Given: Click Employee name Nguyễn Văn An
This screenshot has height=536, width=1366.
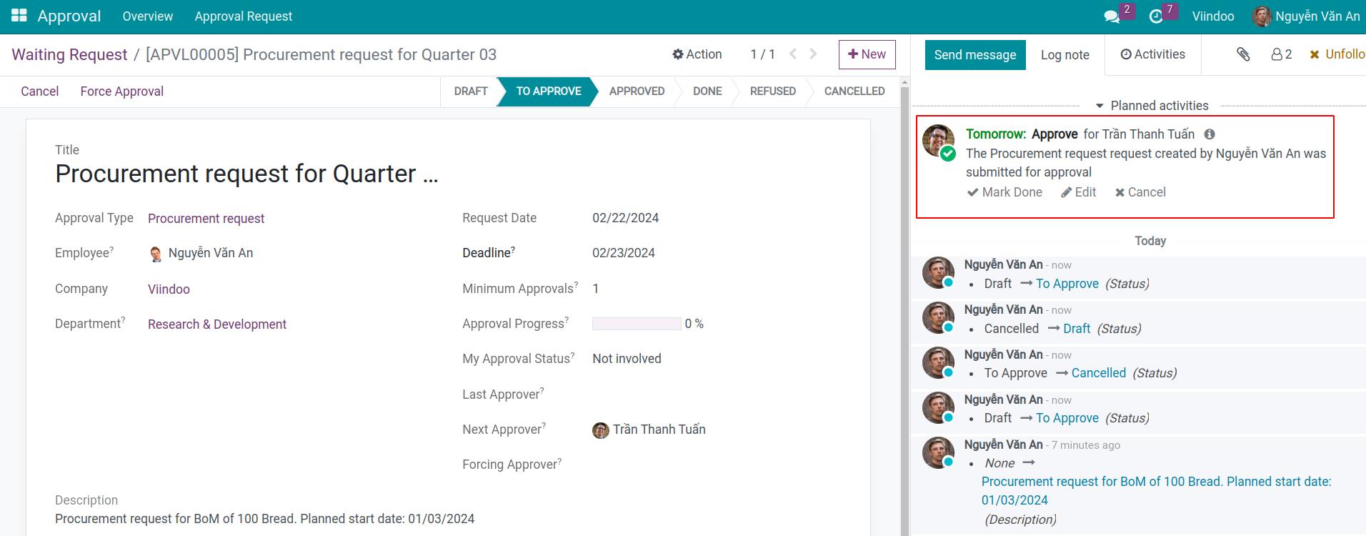Looking at the screenshot, I should pos(211,253).
